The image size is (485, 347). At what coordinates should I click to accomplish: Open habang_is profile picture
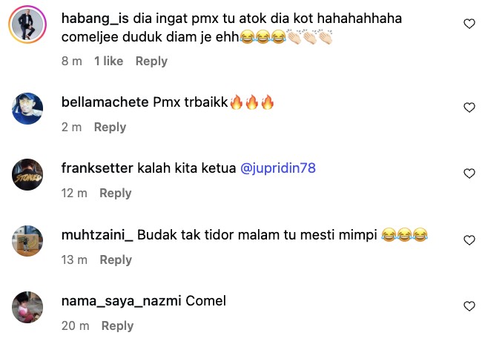tap(27, 24)
